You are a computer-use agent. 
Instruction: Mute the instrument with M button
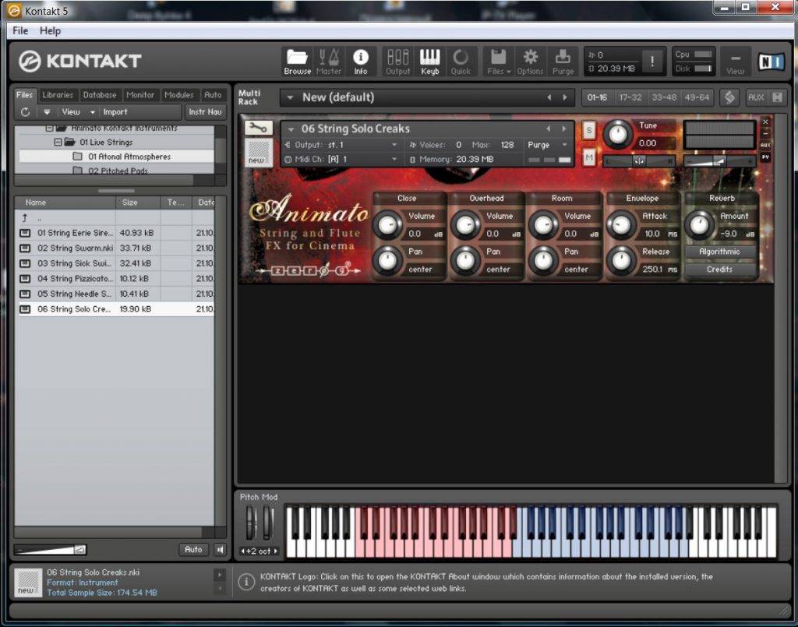(x=588, y=157)
